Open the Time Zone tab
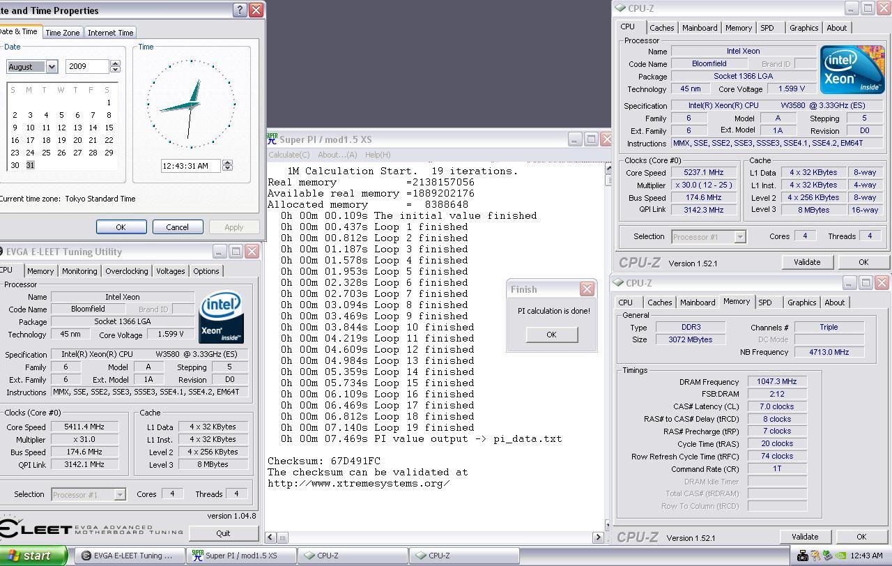 62,33
